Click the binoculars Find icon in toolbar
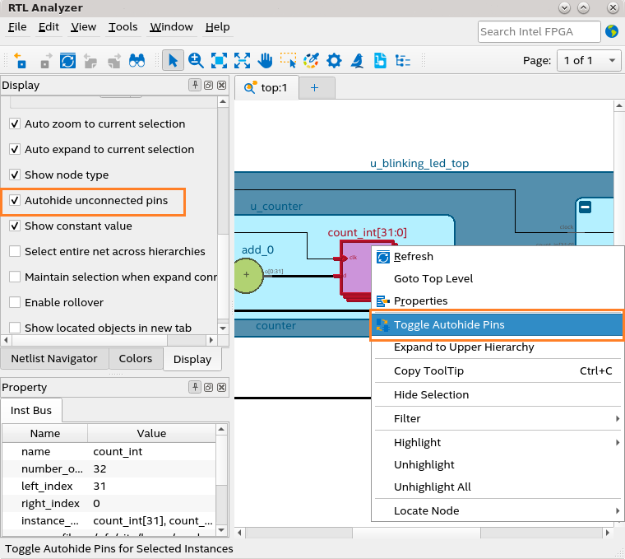This screenshot has width=625, height=559. (x=137, y=60)
